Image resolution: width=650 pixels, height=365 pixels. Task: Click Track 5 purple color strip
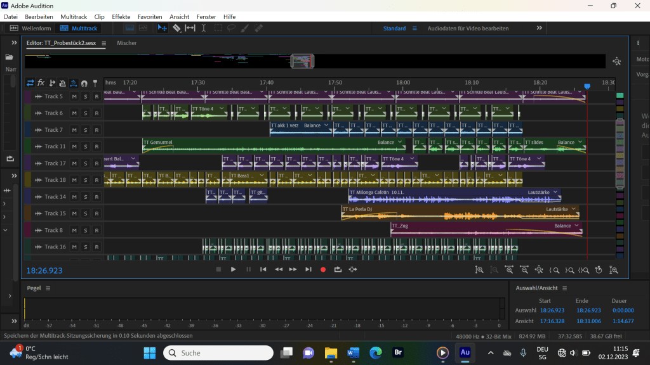coord(27,96)
